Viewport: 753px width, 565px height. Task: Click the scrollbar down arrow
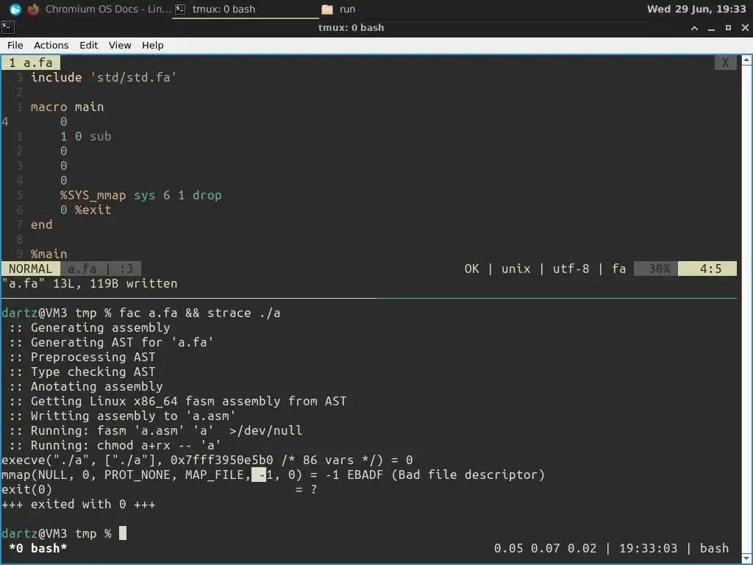(x=746, y=559)
